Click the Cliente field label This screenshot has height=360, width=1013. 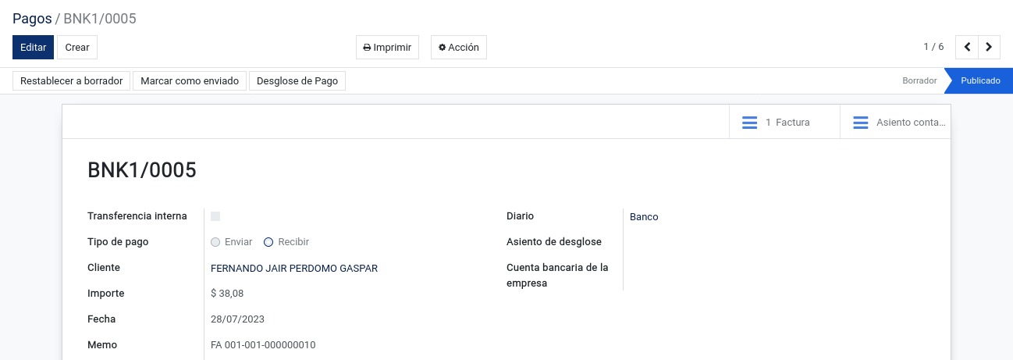pos(104,268)
